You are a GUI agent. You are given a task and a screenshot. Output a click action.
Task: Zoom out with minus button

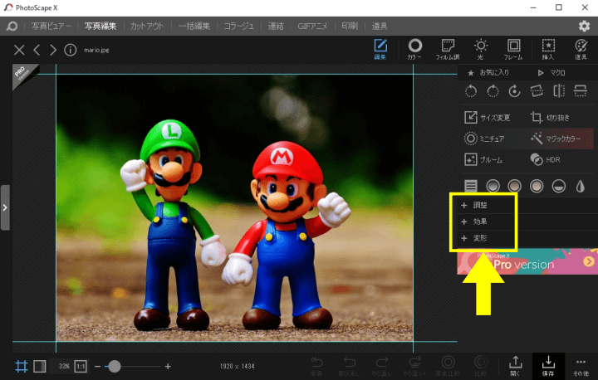[97, 366]
